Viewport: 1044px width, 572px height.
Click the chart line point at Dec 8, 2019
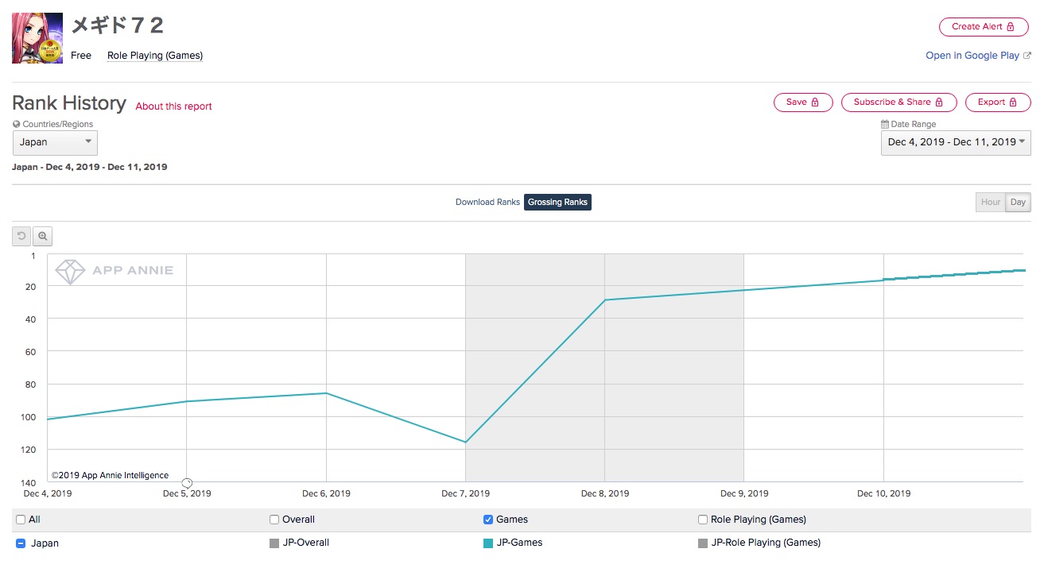click(x=605, y=300)
